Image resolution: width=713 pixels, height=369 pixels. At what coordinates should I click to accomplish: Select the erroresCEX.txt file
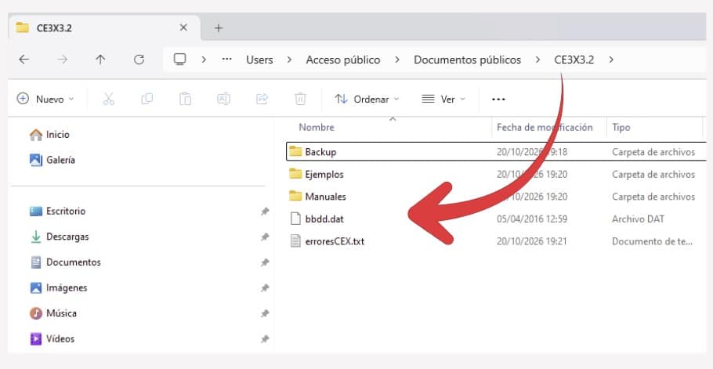(335, 241)
